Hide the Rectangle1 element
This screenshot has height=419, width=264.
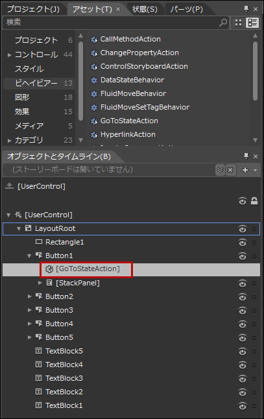click(x=243, y=243)
